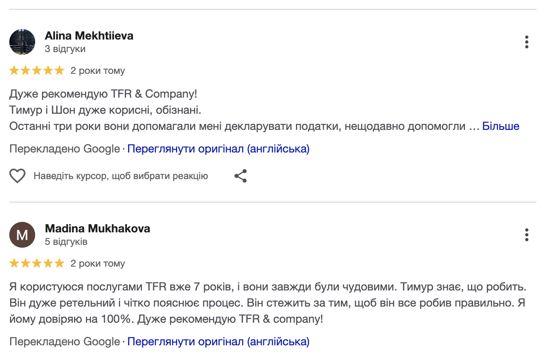Image resolution: width=545 pixels, height=357 pixels.
Task: Click "5 відгуків" under Madina's name
Action: [66, 242]
